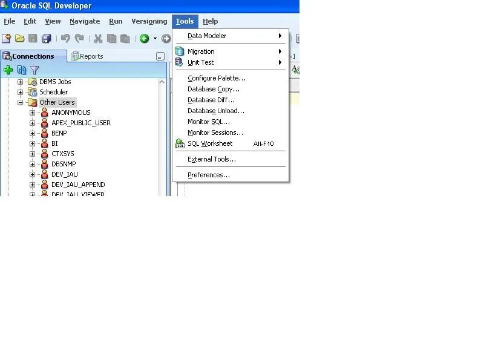Click the New file toolbar icon

(x=7, y=39)
